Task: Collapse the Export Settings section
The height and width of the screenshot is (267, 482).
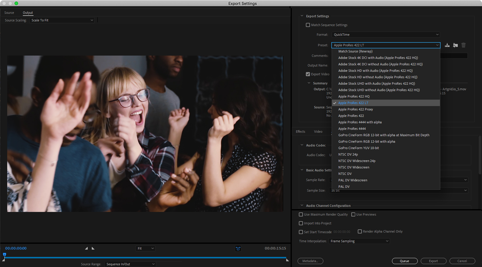Action: click(x=302, y=16)
